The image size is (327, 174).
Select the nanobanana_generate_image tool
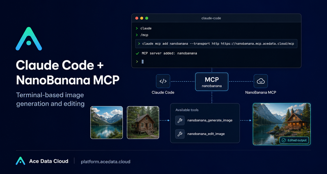click(x=210, y=120)
